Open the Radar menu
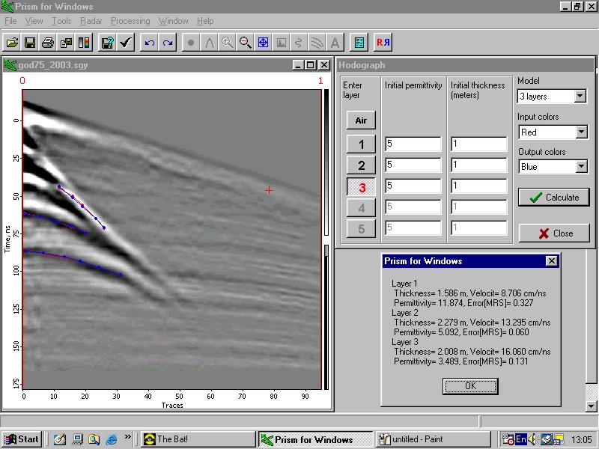This screenshot has height=449, width=599. pos(91,21)
